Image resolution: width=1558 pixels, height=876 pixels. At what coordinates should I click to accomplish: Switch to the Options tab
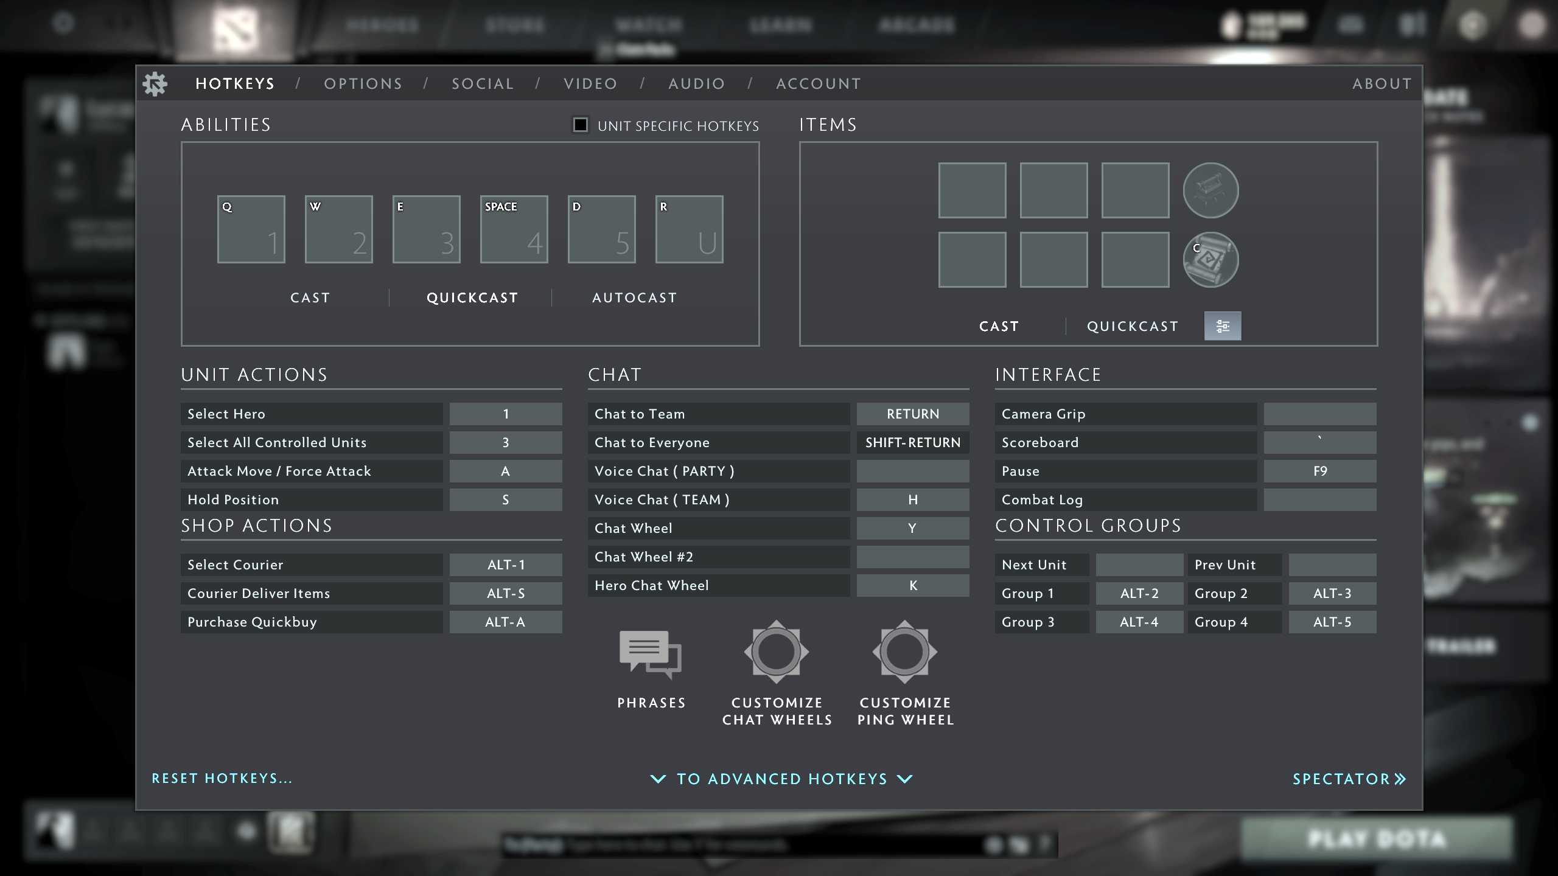tap(363, 84)
